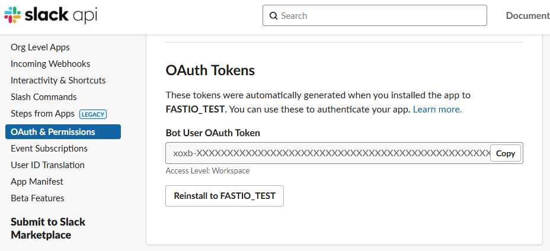The width and height of the screenshot is (550, 251).
Task: Open Beta Features page
Action: coord(37,198)
